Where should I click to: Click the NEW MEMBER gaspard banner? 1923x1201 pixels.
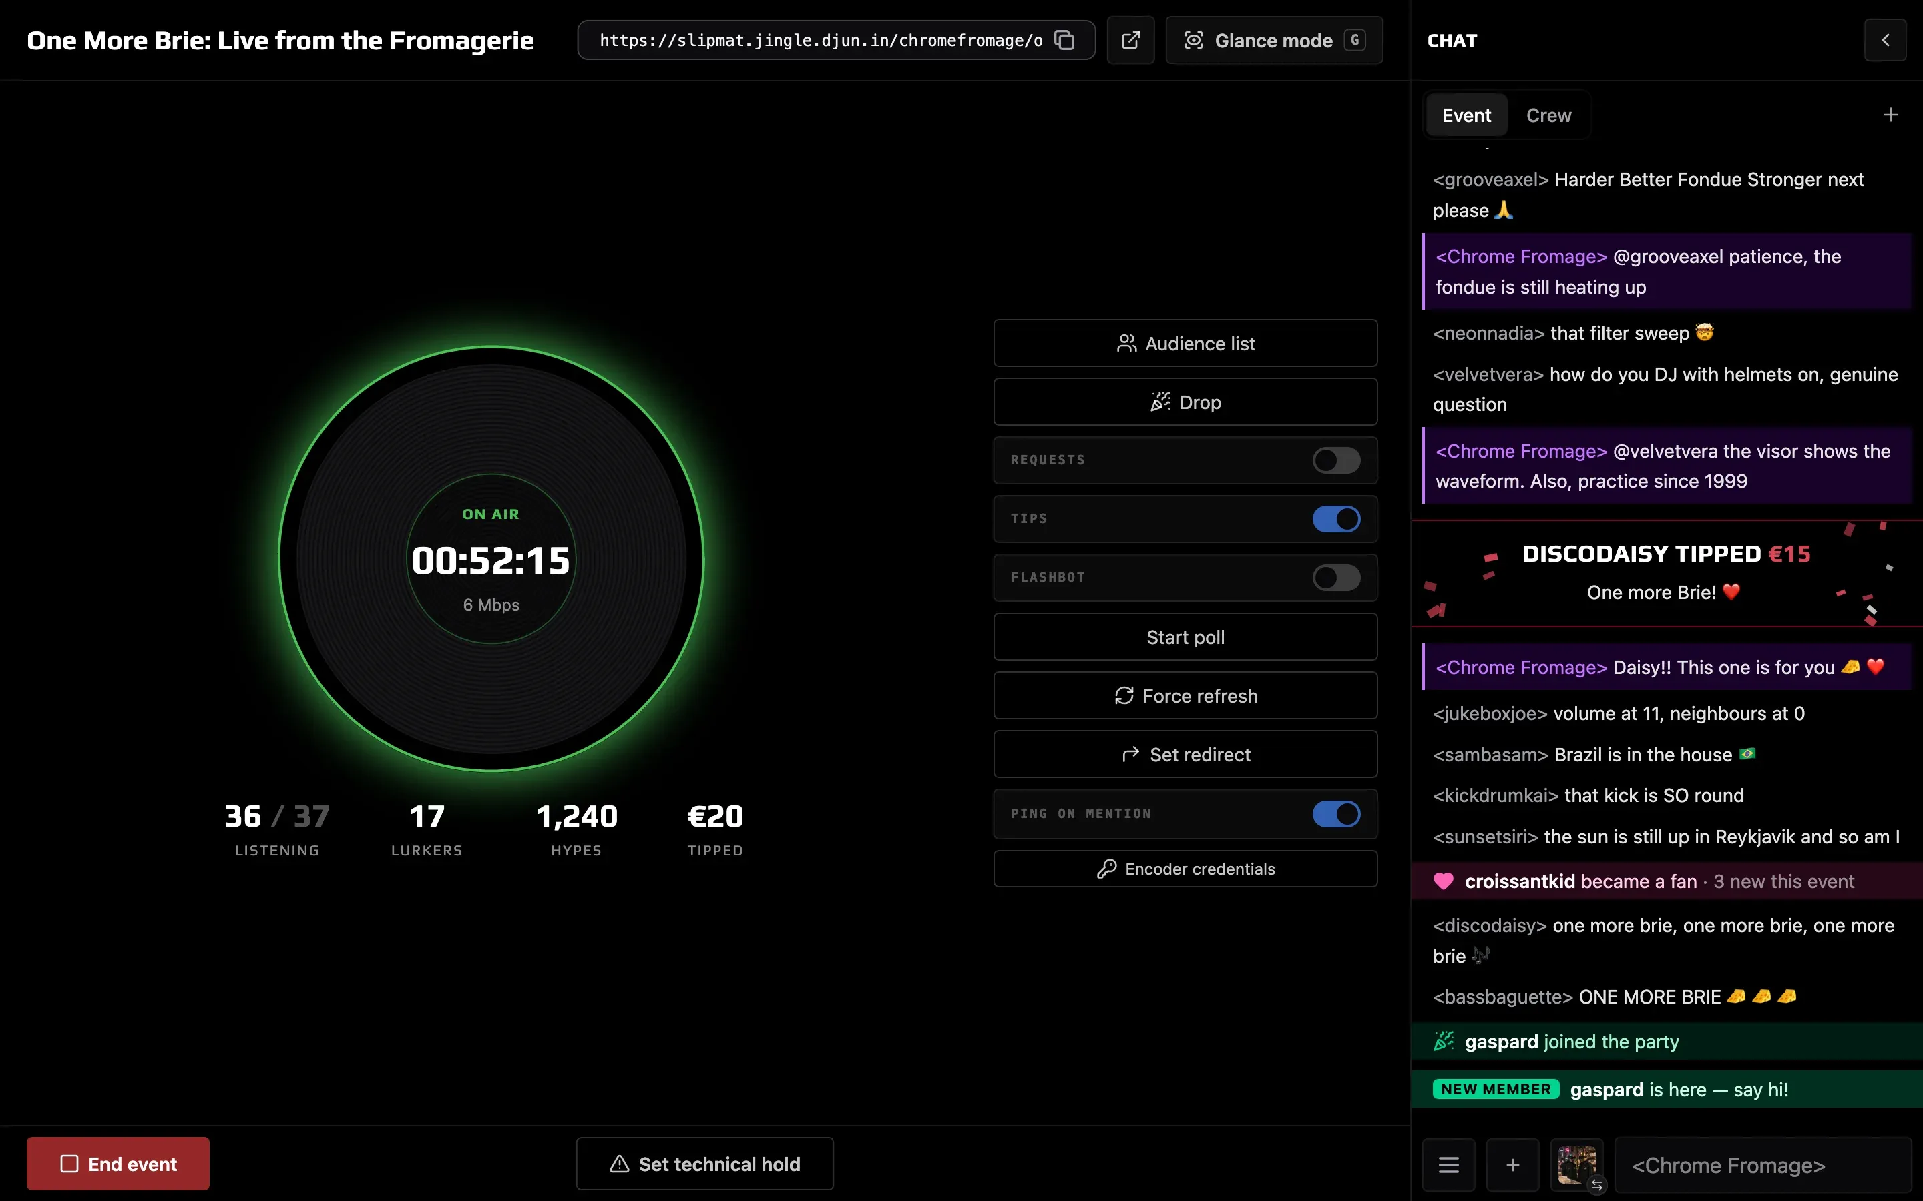(1667, 1089)
